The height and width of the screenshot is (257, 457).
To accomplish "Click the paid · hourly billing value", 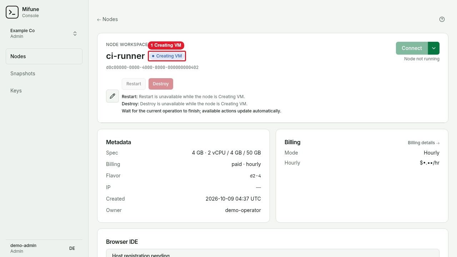I will click(246, 164).
